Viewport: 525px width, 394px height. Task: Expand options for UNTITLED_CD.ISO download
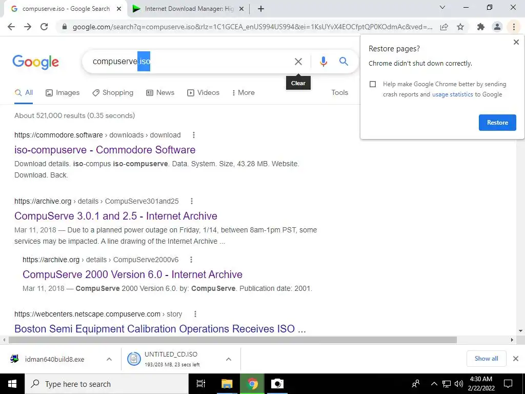(228, 359)
